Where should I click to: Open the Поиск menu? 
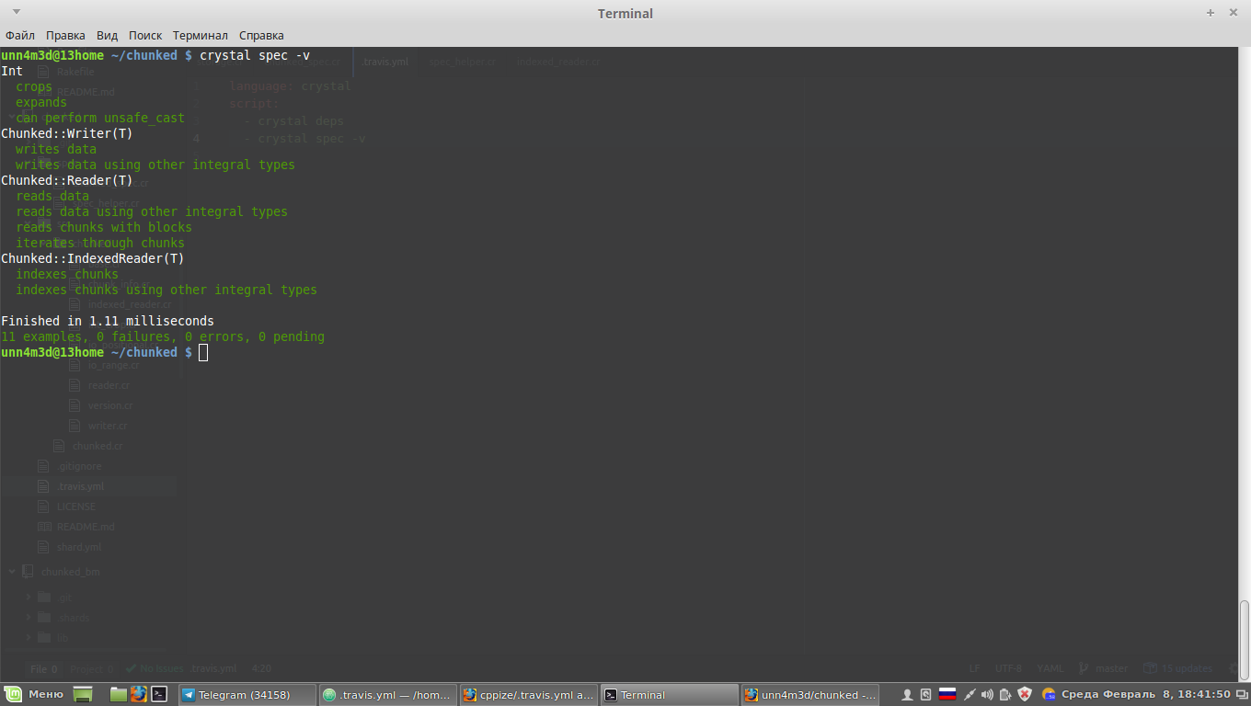pyautogui.click(x=145, y=35)
